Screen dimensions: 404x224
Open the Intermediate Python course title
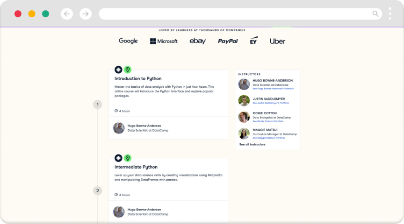pyautogui.click(x=136, y=167)
